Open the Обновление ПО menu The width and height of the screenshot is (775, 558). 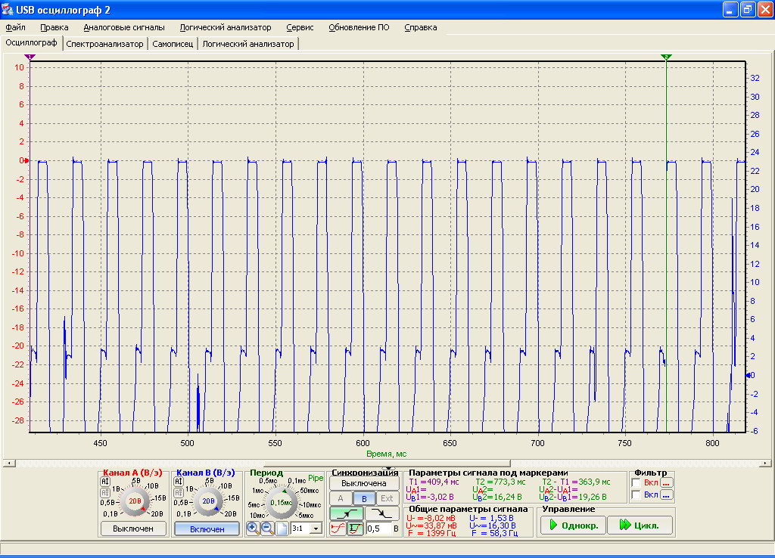click(359, 28)
